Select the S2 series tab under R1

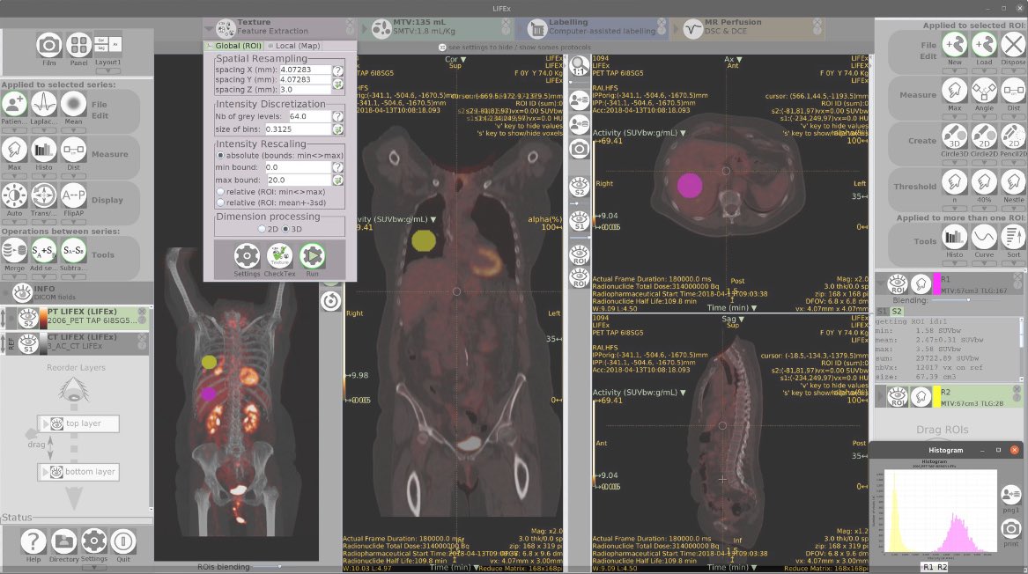(x=896, y=312)
